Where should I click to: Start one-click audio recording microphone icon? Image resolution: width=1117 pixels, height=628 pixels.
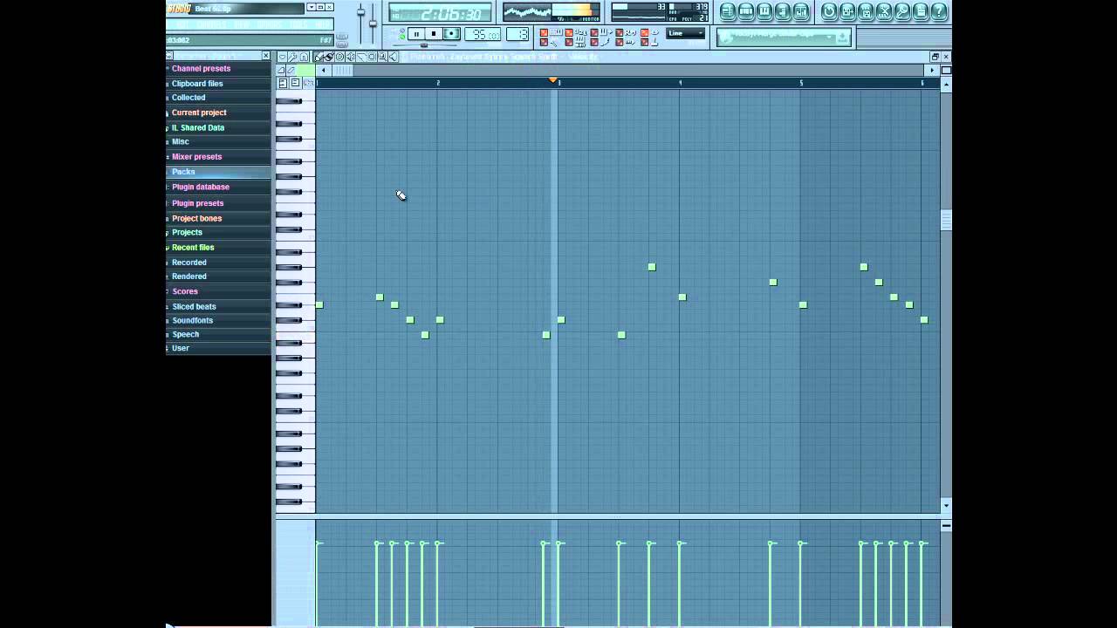[902, 11]
